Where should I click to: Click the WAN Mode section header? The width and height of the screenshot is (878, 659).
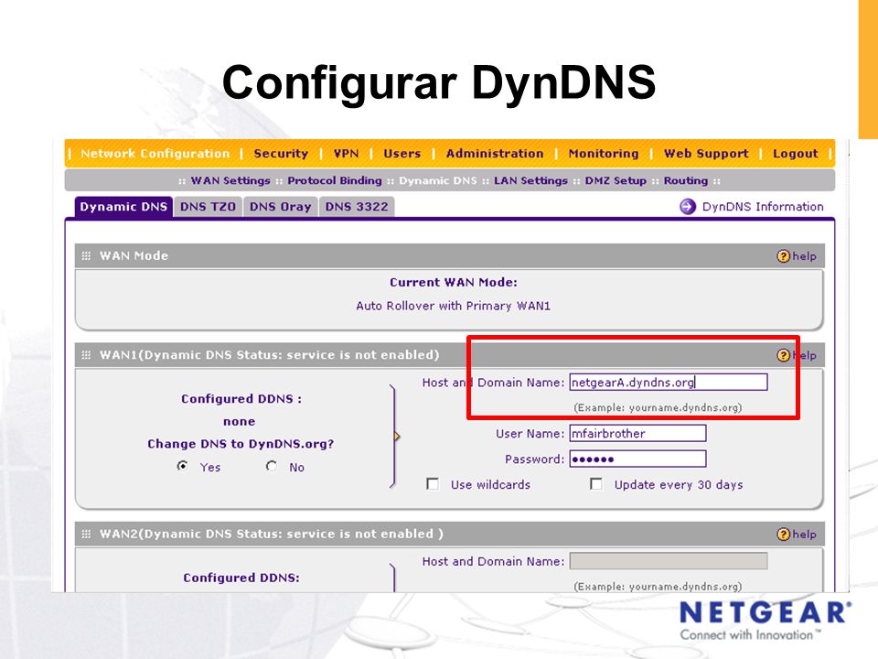449,256
